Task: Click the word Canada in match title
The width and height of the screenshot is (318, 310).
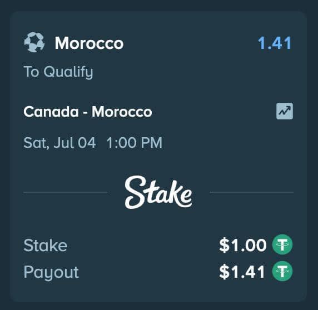Action: tap(51, 112)
